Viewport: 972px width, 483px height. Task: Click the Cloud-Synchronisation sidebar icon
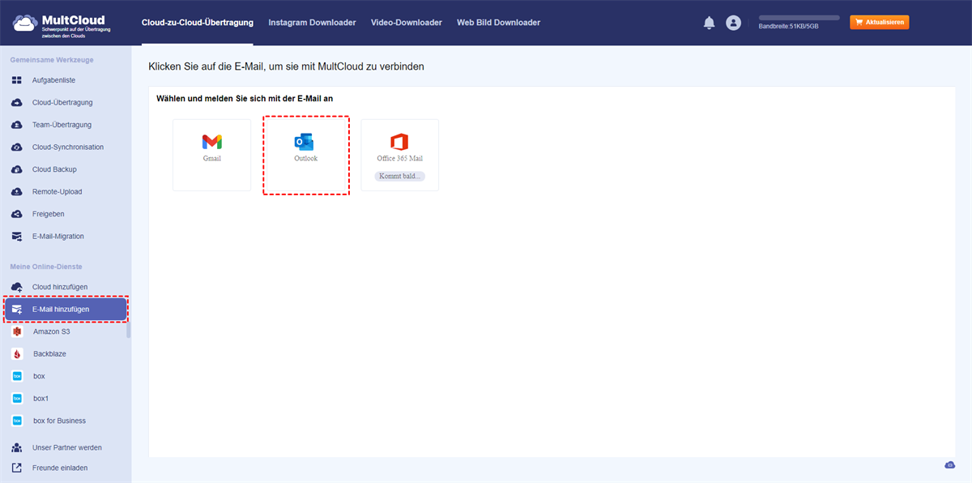point(16,147)
